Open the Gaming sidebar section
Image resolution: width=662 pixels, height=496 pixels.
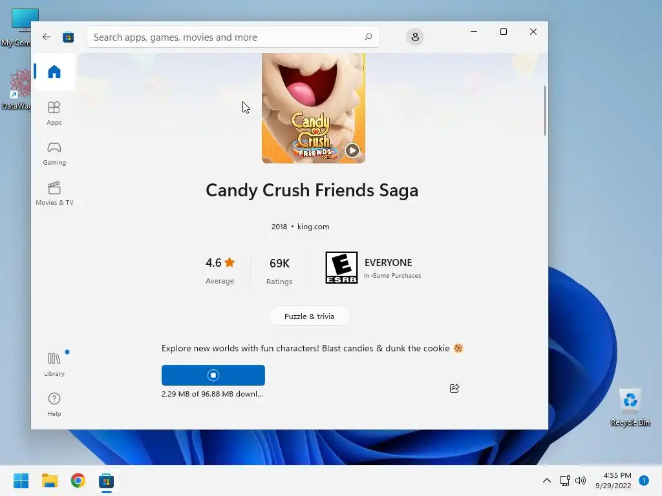[54, 154]
